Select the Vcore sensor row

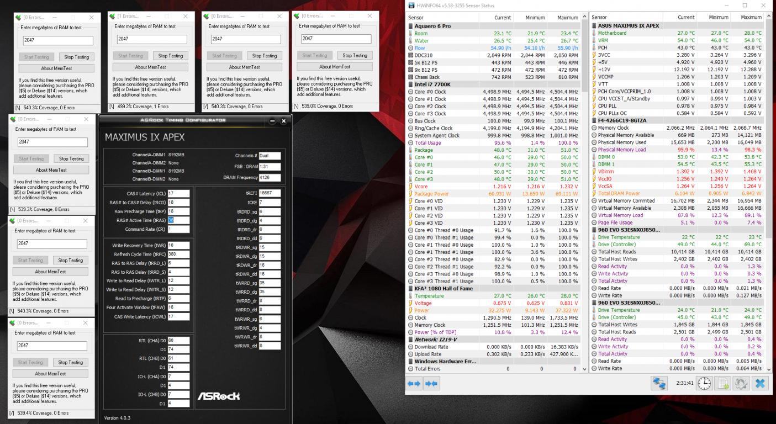tap(494, 187)
